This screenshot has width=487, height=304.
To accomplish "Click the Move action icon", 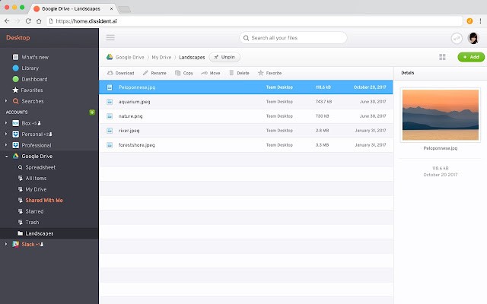I will pyautogui.click(x=204, y=73).
